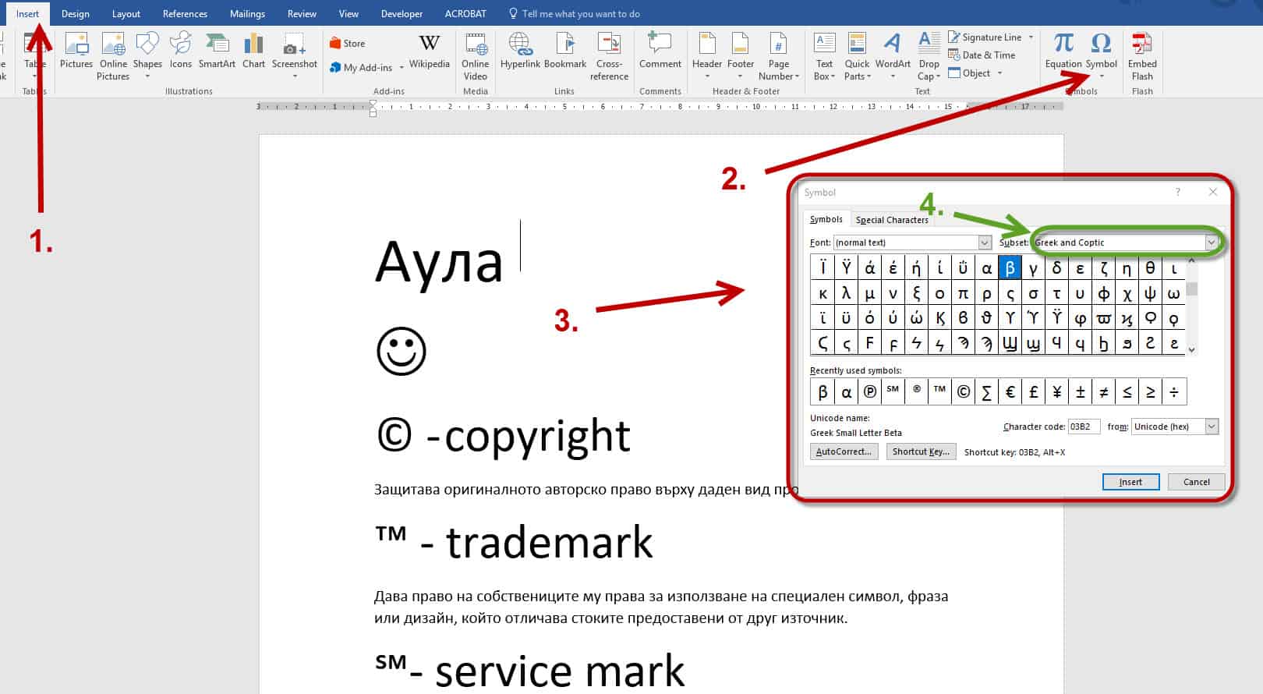Open the View ribbon tab
Image resolution: width=1263 pixels, height=694 pixels.
pyautogui.click(x=348, y=14)
